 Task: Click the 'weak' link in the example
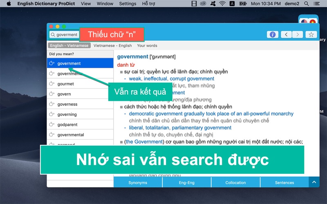pos(135,78)
